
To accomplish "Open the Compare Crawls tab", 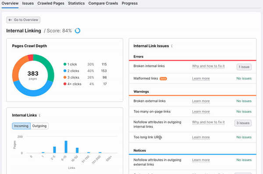I will click(103, 4).
